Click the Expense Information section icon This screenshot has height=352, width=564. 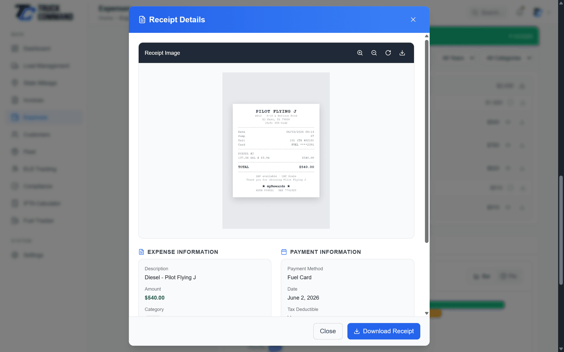pos(141,252)
